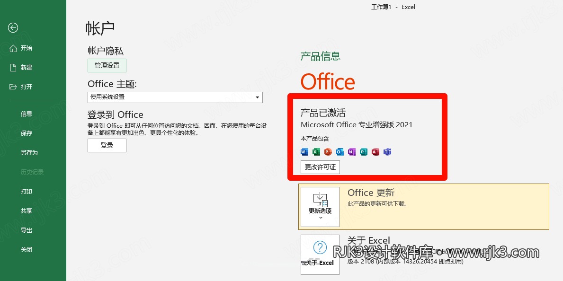
Task: Click the Office 更新 heading
Action: click(371, 193)
